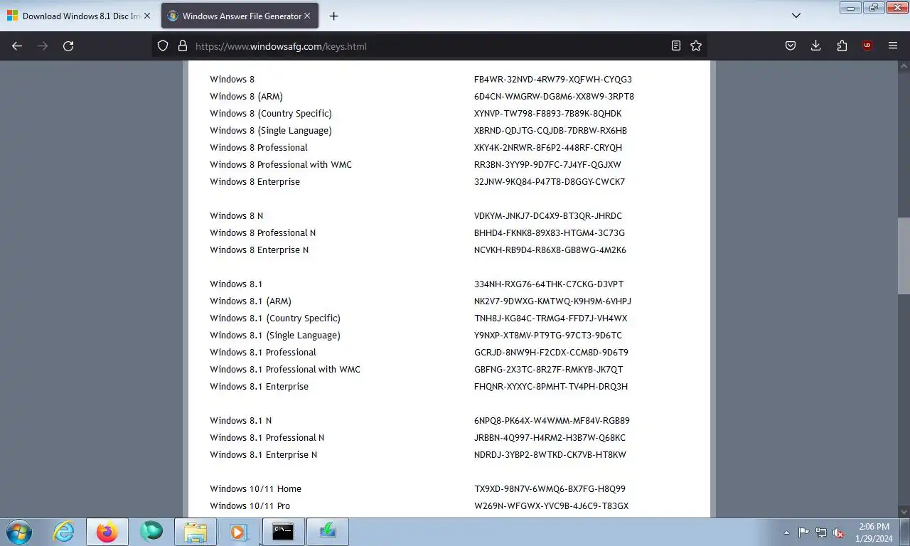910x546 pixels.
Task: Click Windows 10/11 Home key TX9XD-98N7V
Action: 550,488
